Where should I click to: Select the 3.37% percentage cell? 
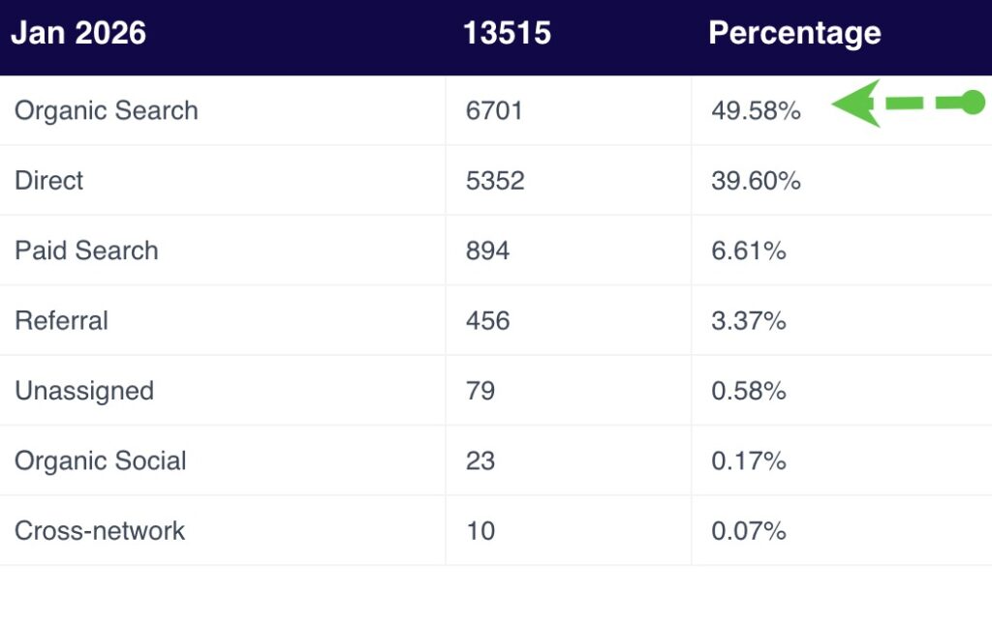tap(748, 321)
